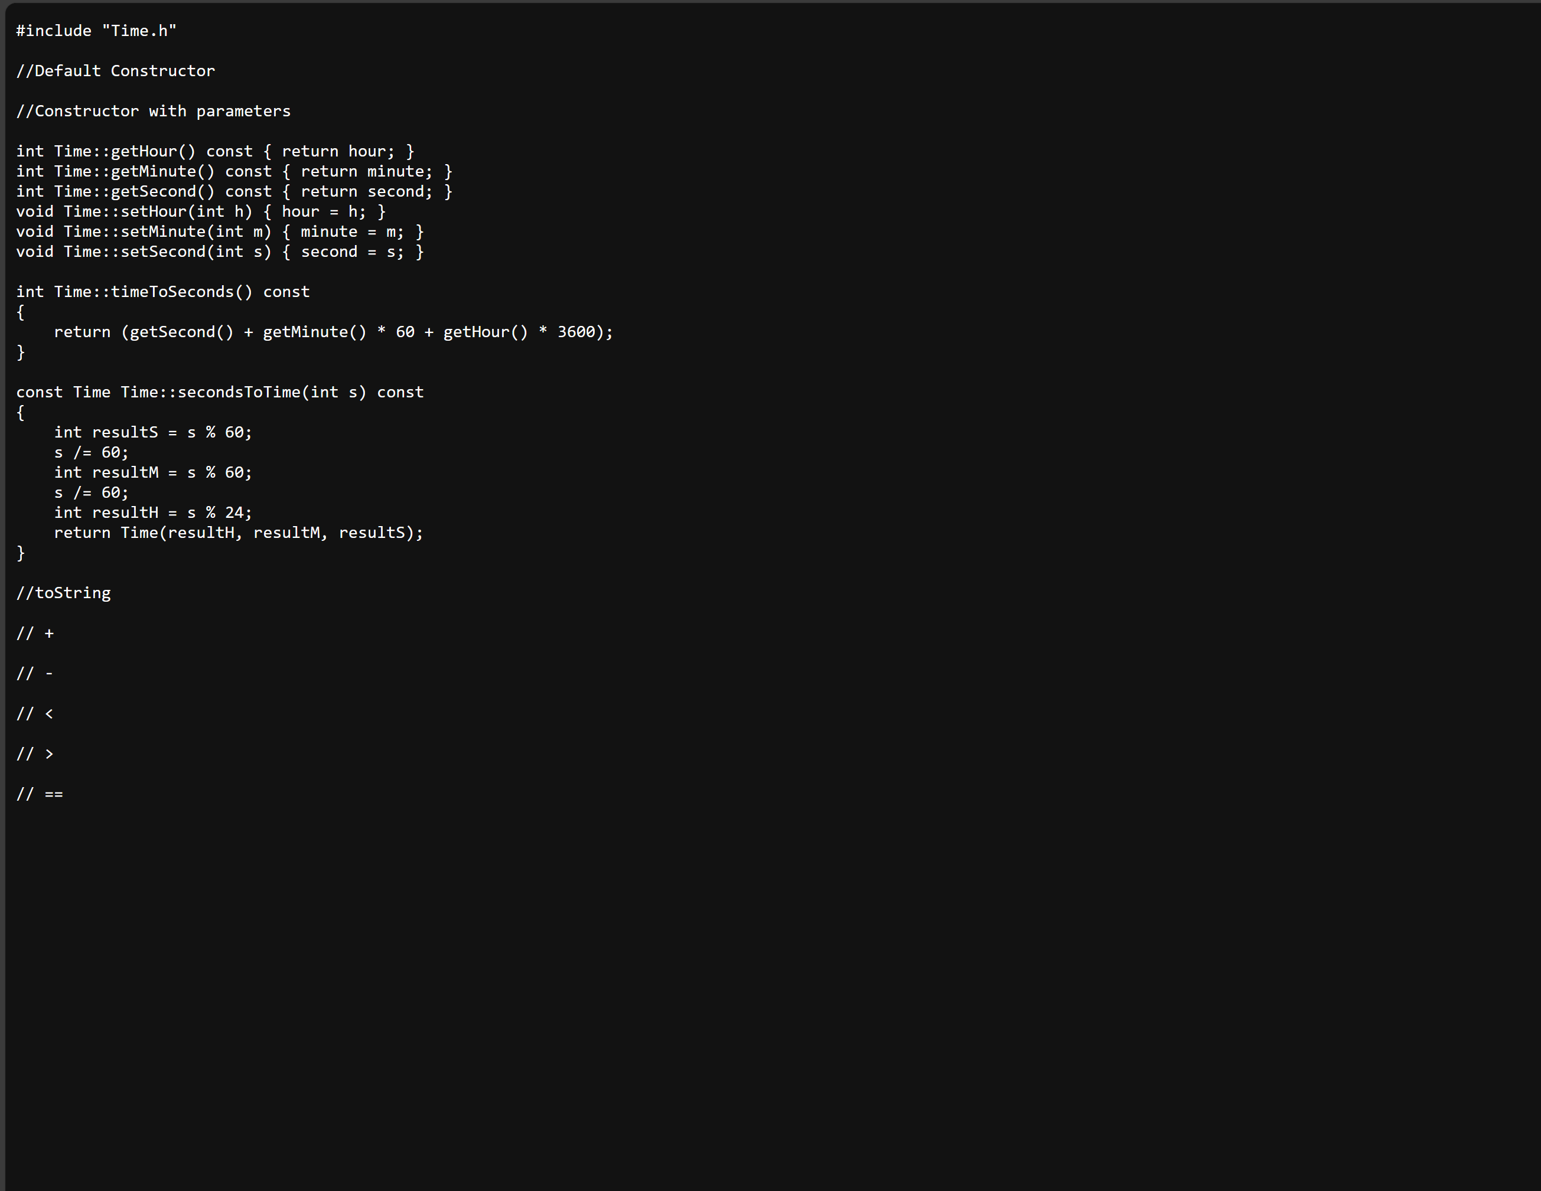Viewport: 1541px width, 1191px height.
Task: Click the timeToSeconds() const declaration
Action: (x=163, y=292)
